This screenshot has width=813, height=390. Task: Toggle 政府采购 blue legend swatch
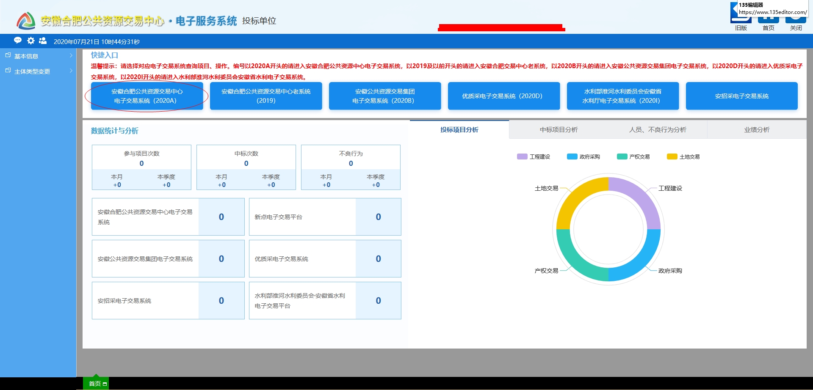pyautogui.click(x=572, y=157)
